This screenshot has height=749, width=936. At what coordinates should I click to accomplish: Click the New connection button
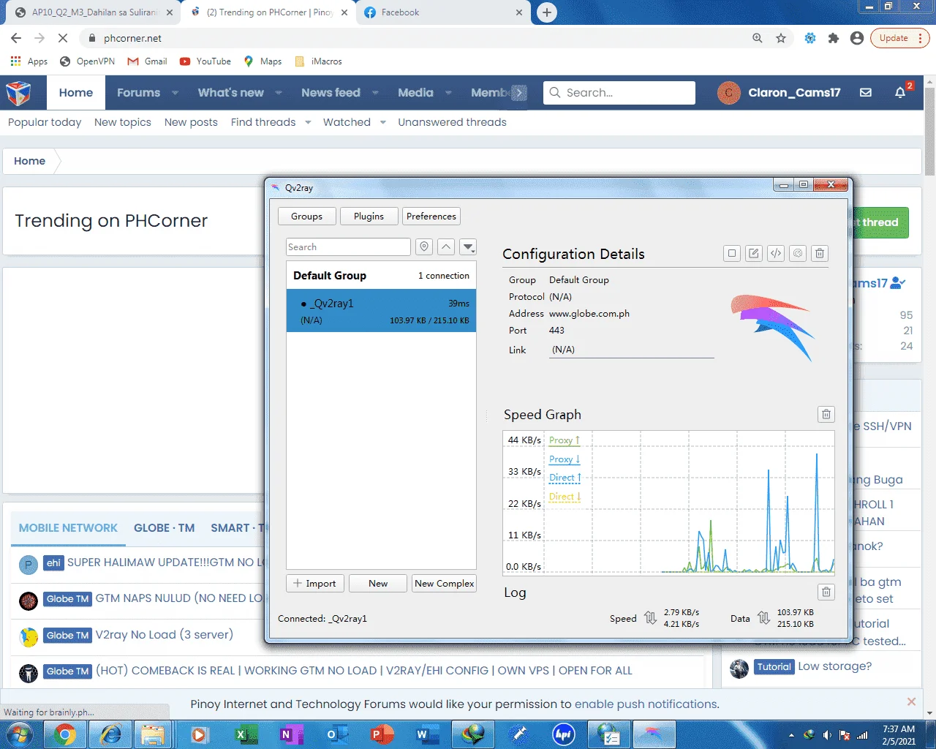378,584
